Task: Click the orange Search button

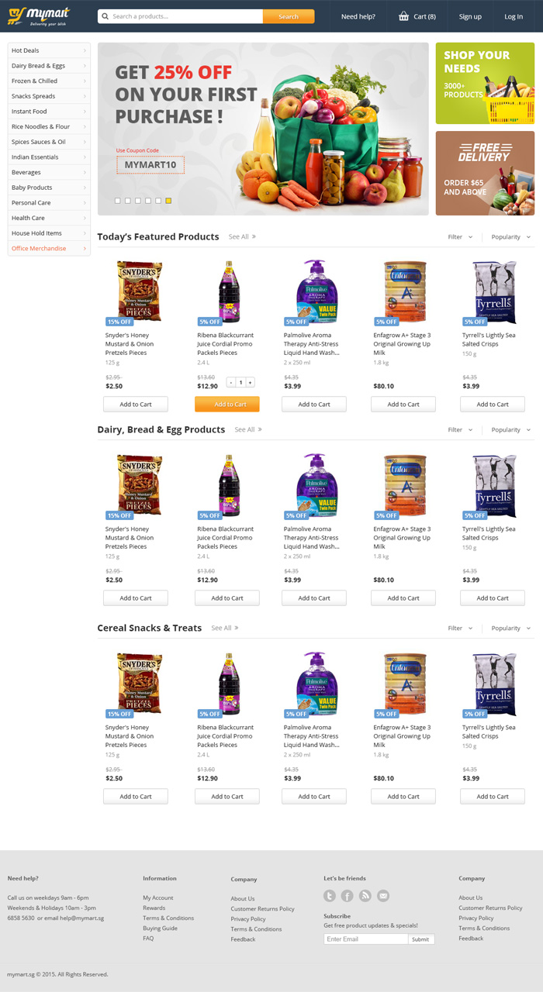Action: (x=289, y=16)
